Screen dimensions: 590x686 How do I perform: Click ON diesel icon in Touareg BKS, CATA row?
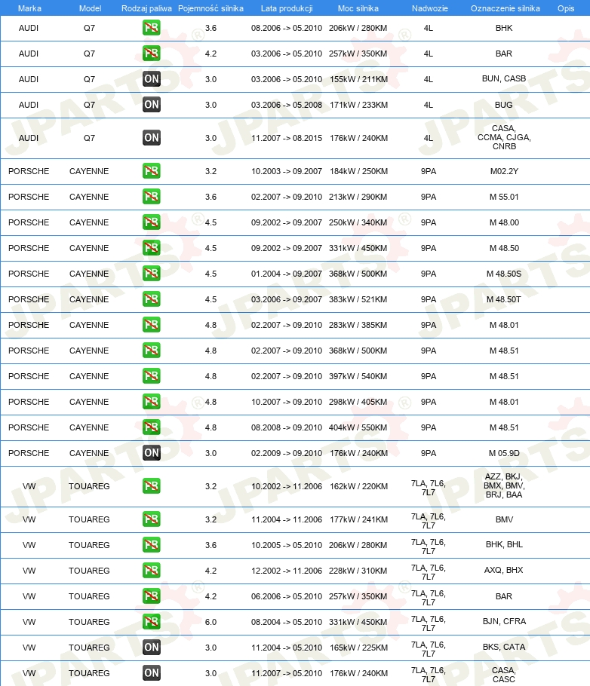point(151,648)
